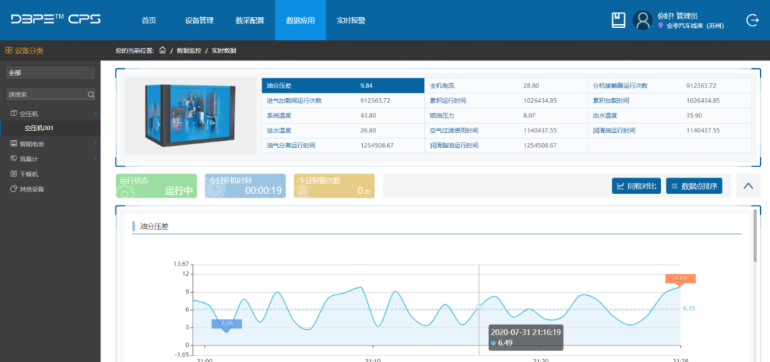Viewport: 770px width, 362px height.
Task: Click the 同框对比 button
Action: pos(636,186)
